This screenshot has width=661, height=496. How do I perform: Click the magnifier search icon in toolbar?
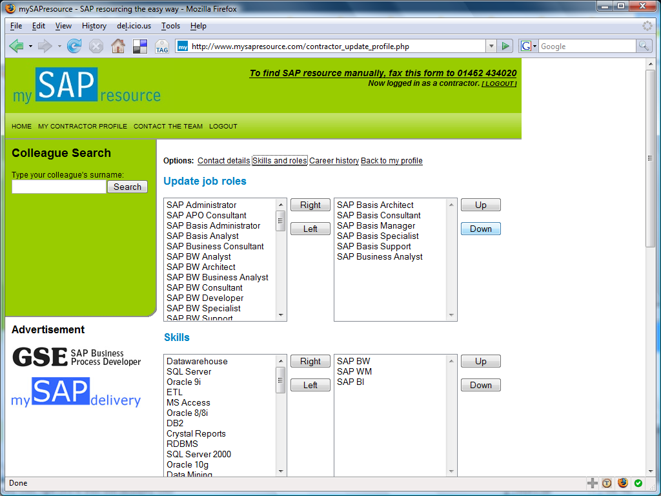(644, 46)
